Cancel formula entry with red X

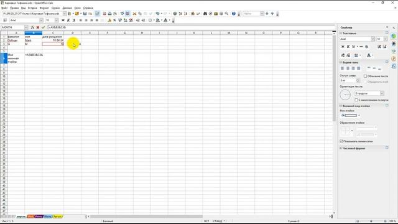point(38,27)
